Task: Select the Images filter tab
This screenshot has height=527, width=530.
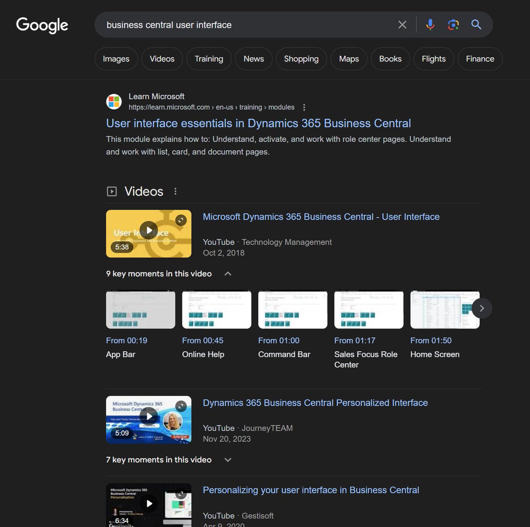Action: click(x=116, y=59)
